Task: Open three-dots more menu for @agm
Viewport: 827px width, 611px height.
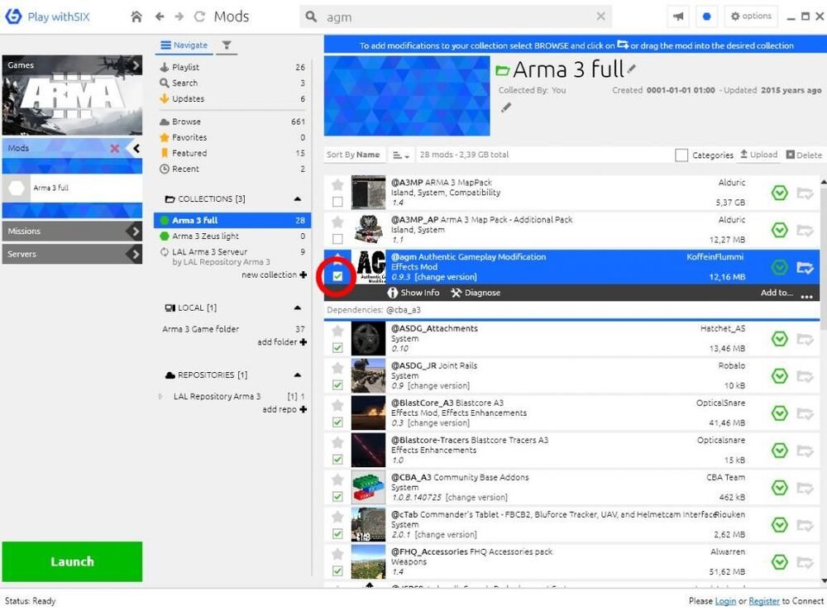Action: click(x=806, y=296)
